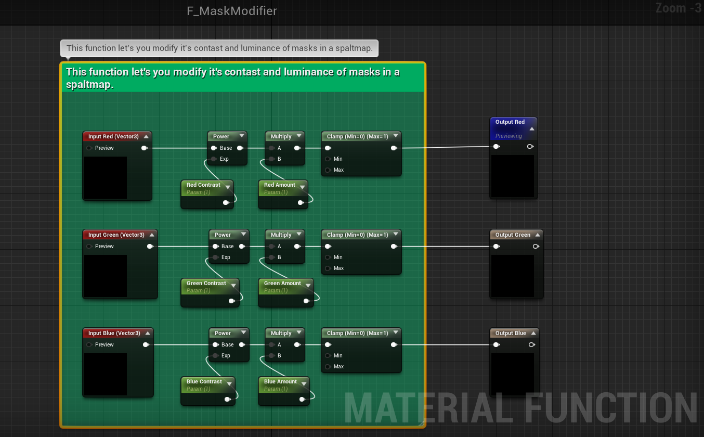The image size is (704, 437).
Task: Expand the Blue Contrast parameter node arrow
Action: click(x=229, y=384)
